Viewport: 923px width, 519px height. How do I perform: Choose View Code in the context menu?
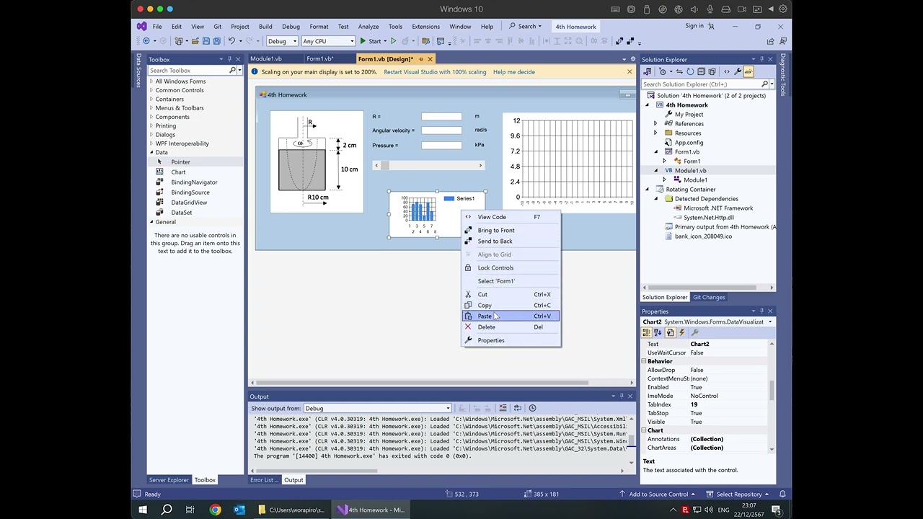[511, 217]
